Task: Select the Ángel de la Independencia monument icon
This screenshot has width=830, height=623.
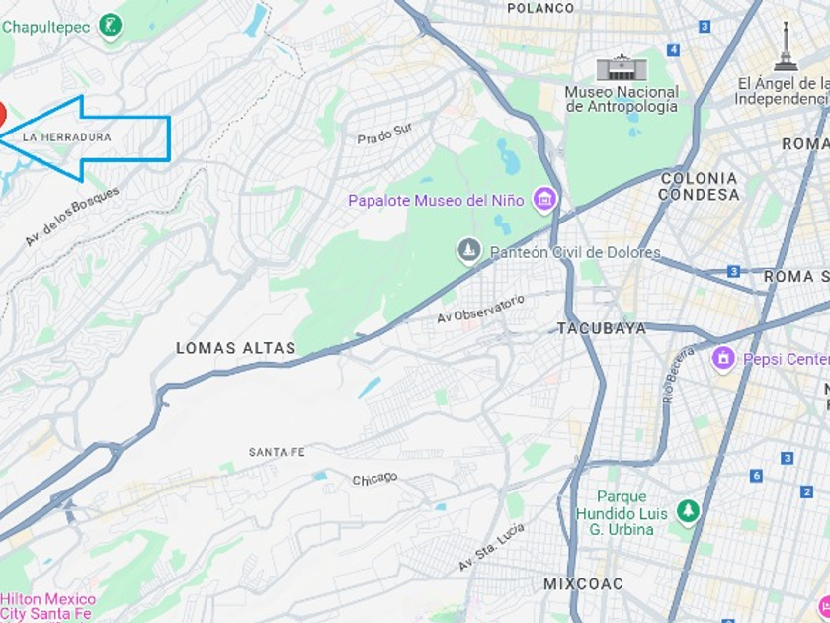Action: point(786,46)
